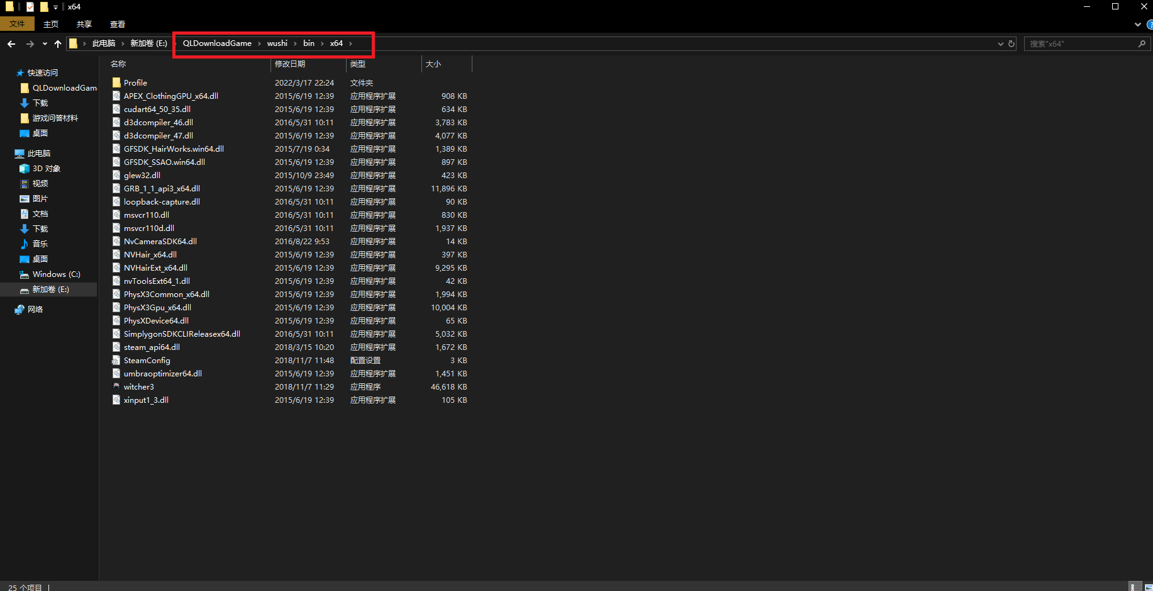
Task: Switch to the 查看 ribbon tab
Action: [118, 24]
